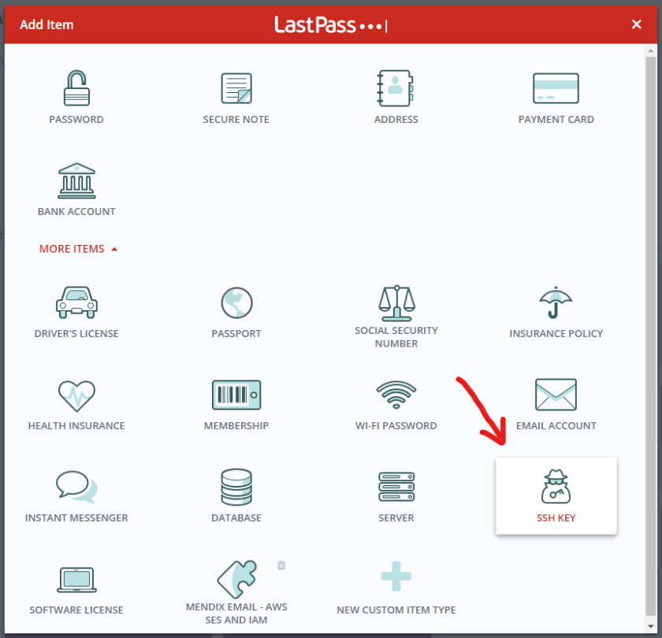The image size is (662, 638).
Task: Select the Payment Card icon
Action: pyautogui.click(x=556, y=89)
